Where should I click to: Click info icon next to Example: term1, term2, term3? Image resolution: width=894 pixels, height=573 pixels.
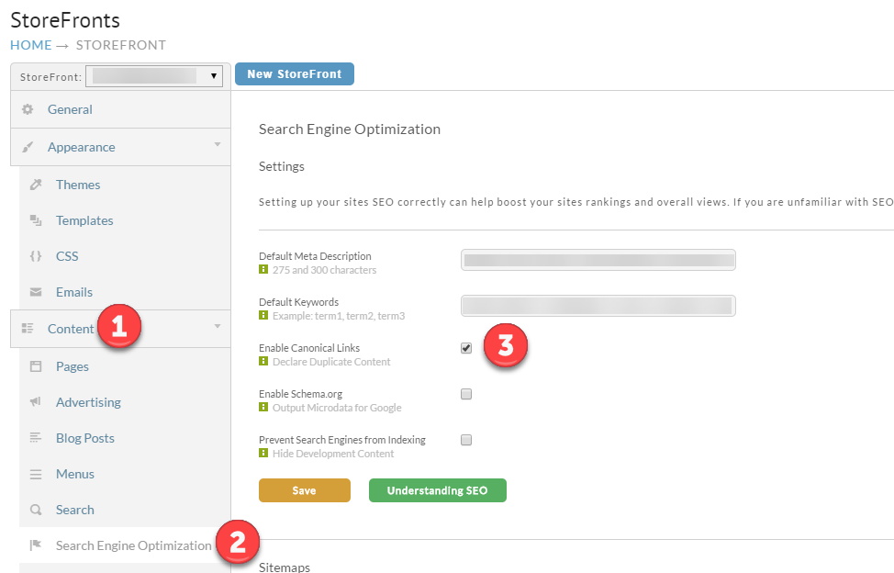point(263,315)
